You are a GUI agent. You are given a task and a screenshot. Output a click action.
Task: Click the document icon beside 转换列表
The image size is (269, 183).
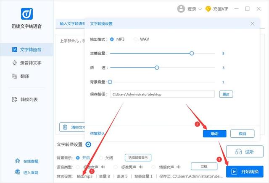click(15, 99)
